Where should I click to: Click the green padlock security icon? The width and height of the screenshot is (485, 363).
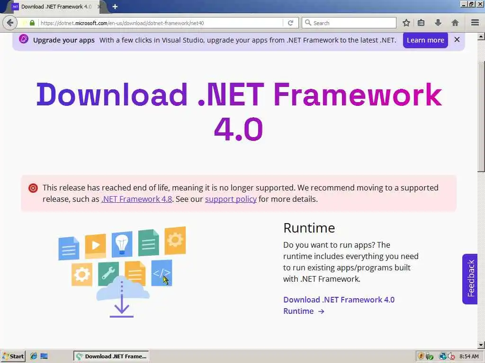coord(32,23)
